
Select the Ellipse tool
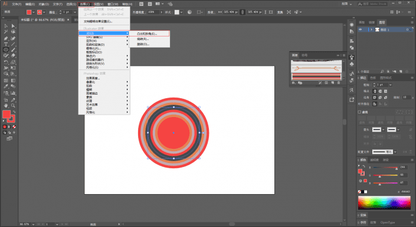6,49
